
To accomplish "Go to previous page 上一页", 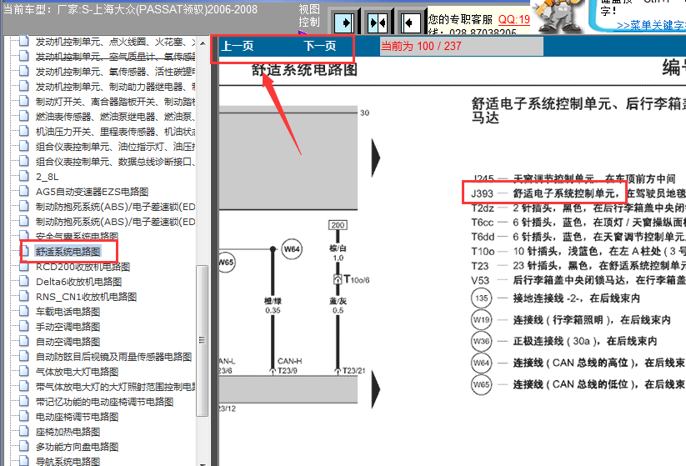I will 237,46.
